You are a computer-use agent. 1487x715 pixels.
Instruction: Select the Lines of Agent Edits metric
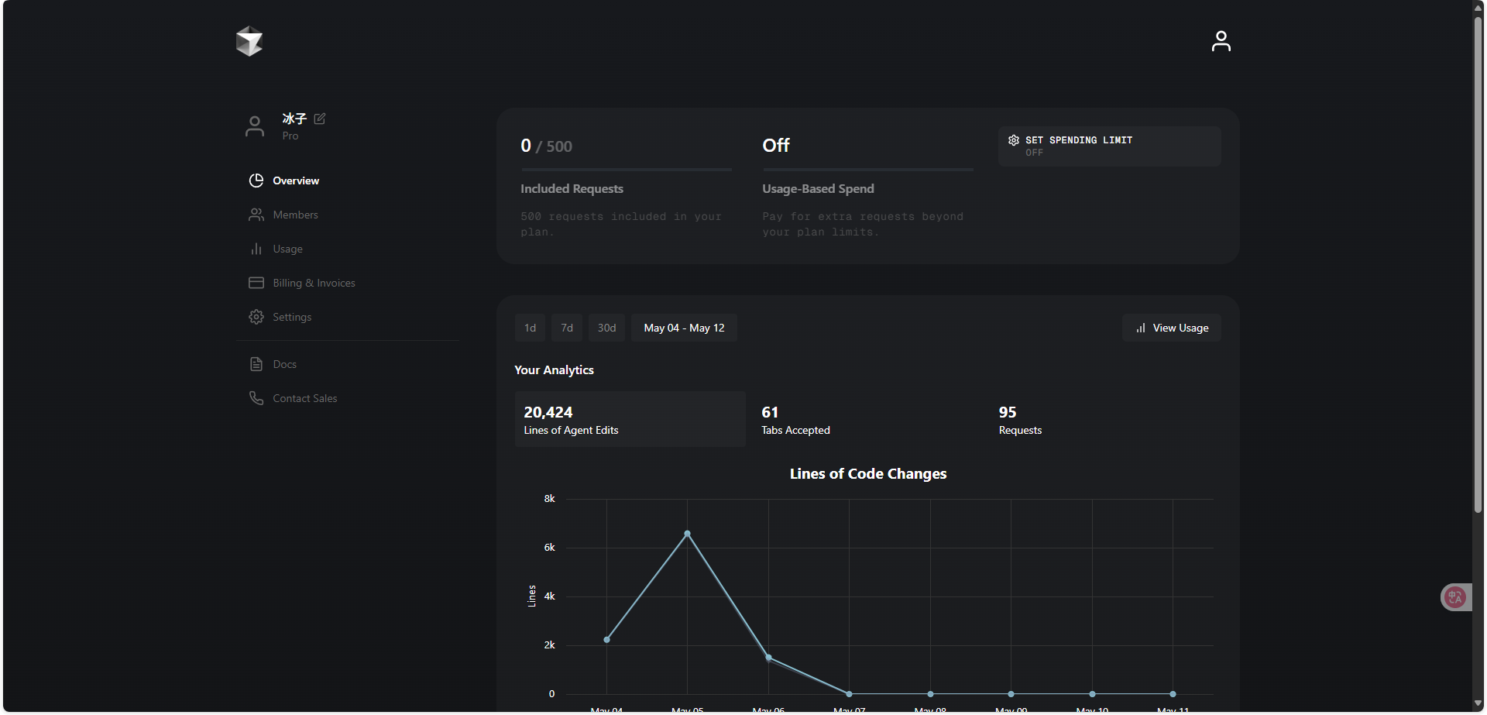[630, 419]
